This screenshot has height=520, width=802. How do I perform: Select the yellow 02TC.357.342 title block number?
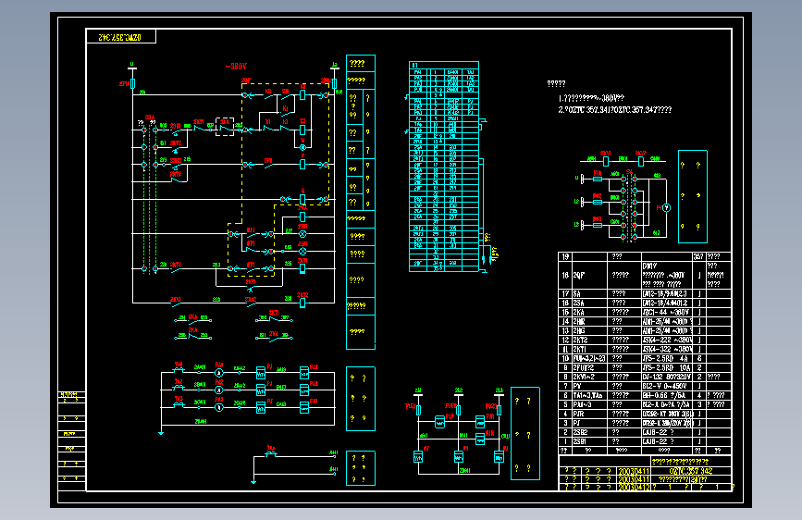tap(690, 471)
